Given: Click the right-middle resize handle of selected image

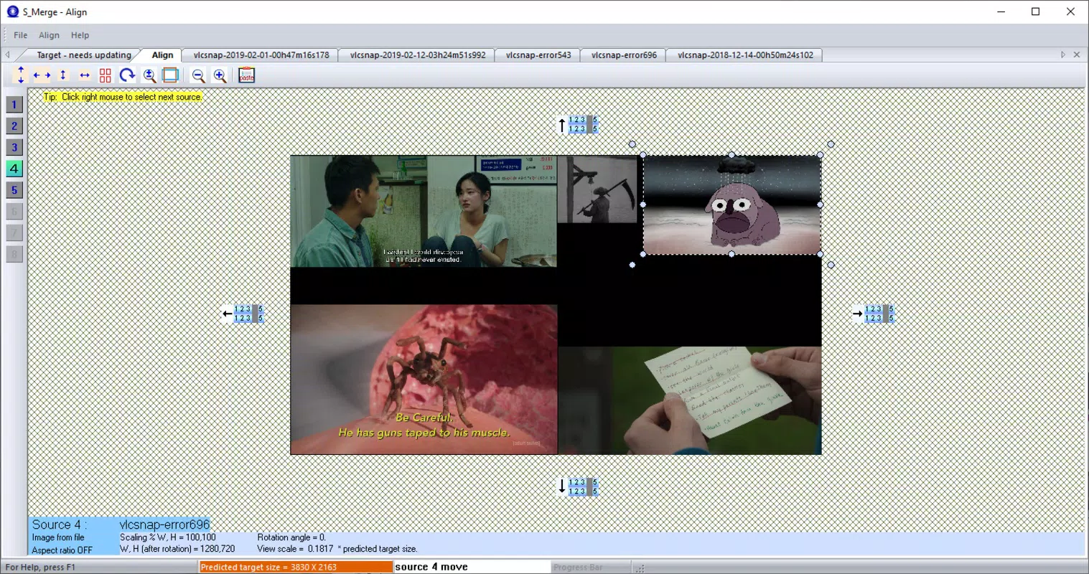Looking at the screenshot, I should (x=821, y=204).
